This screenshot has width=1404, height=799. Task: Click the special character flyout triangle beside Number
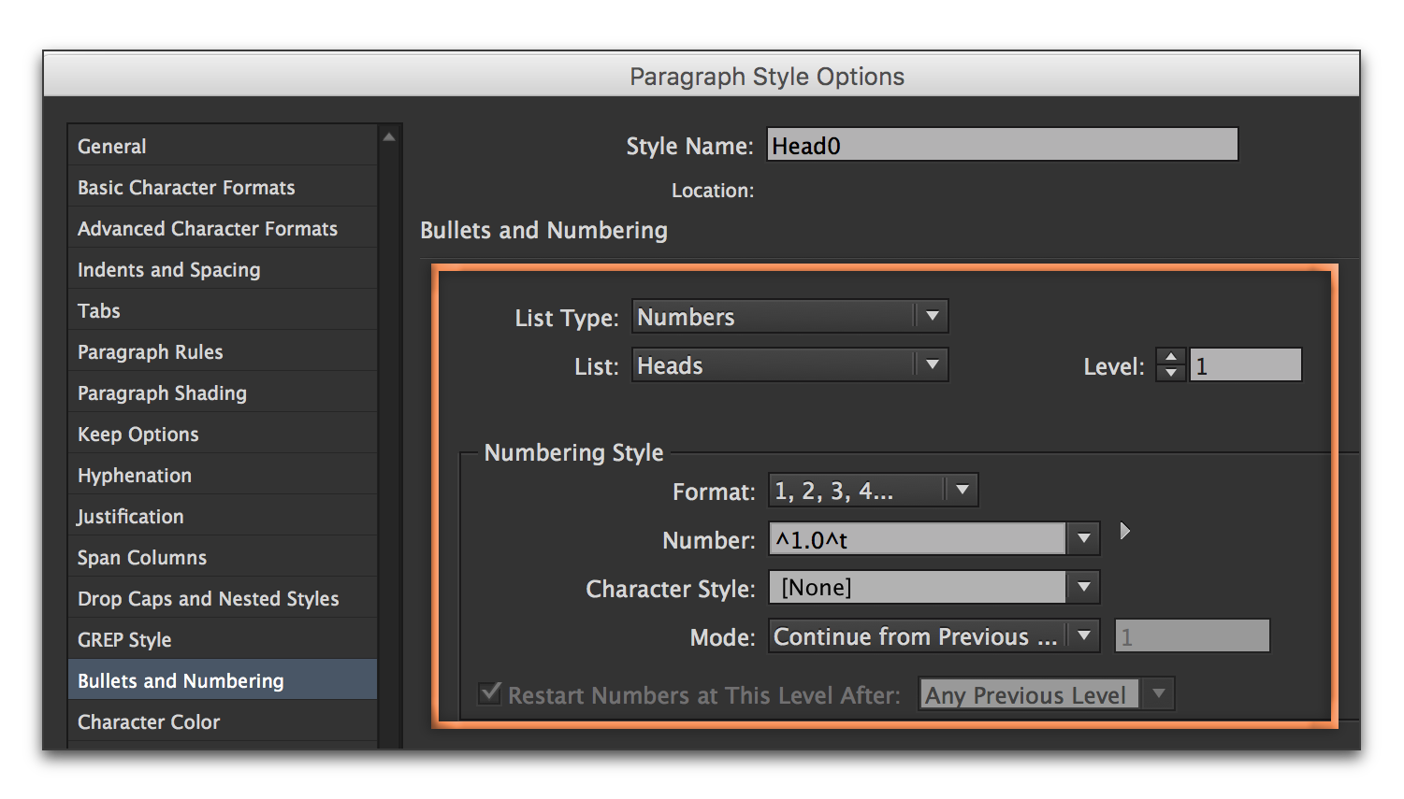(x=1124, y=531)
